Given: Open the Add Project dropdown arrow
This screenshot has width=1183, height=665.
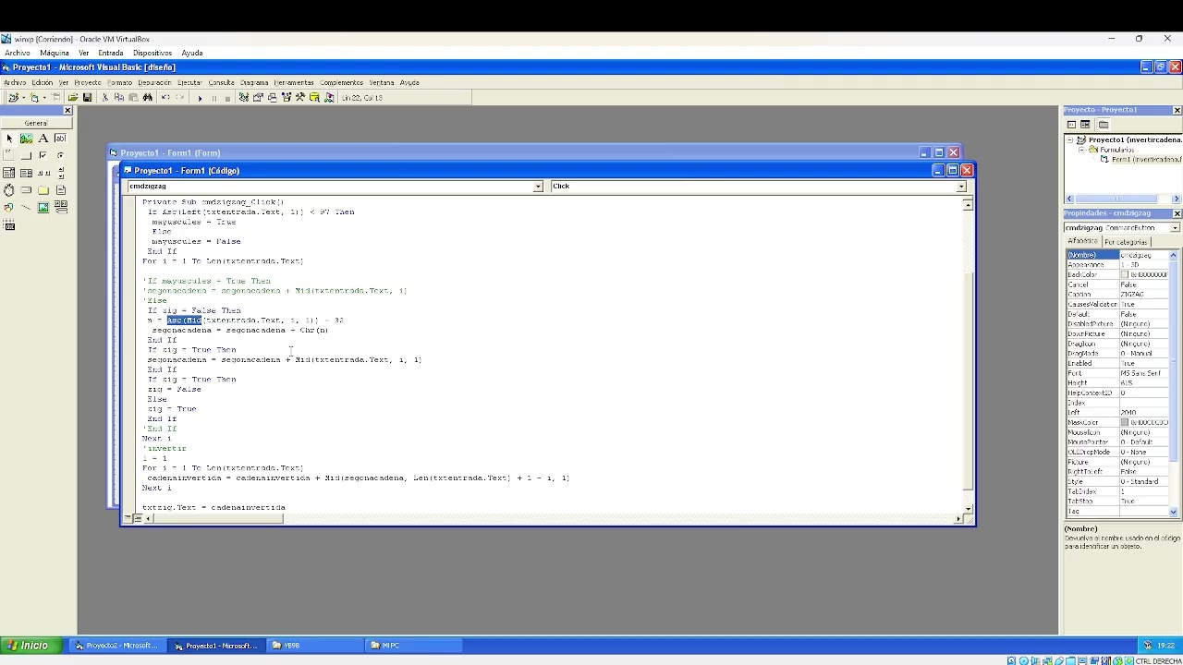Looking at the screenshot, I should [x=22, y=98].
